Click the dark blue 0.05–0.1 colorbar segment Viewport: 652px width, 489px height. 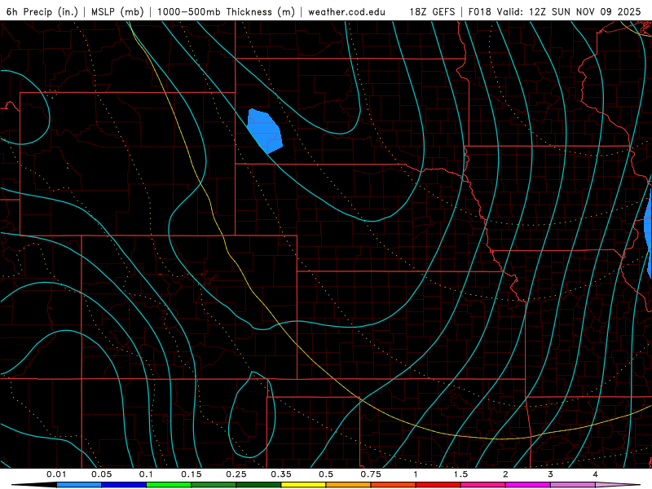pyautogui.click(x=124, y=485)
